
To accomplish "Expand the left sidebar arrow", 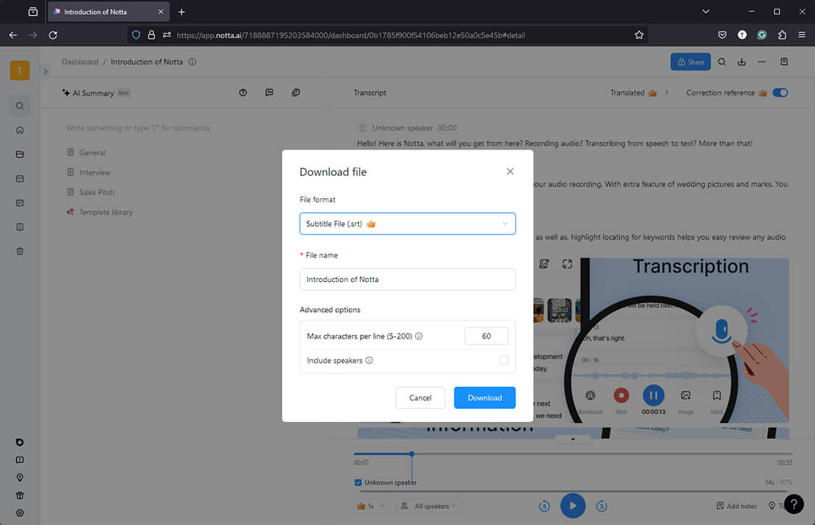I will pos(46,72).
